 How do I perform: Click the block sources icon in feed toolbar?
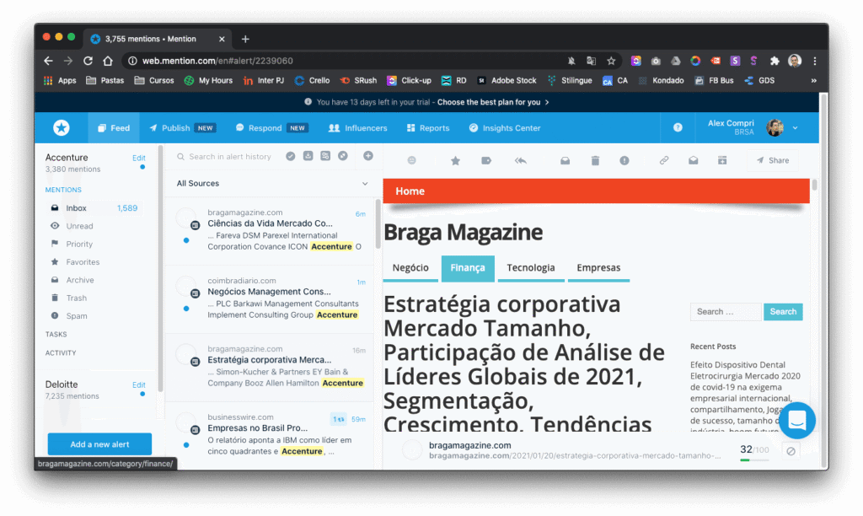(343, 156)
